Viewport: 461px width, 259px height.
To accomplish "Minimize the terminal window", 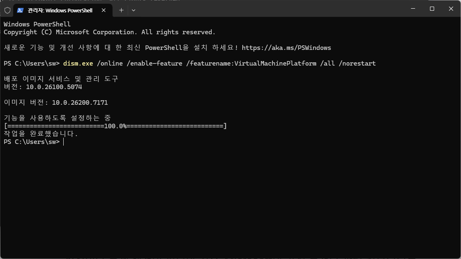I will click(413, 9).
